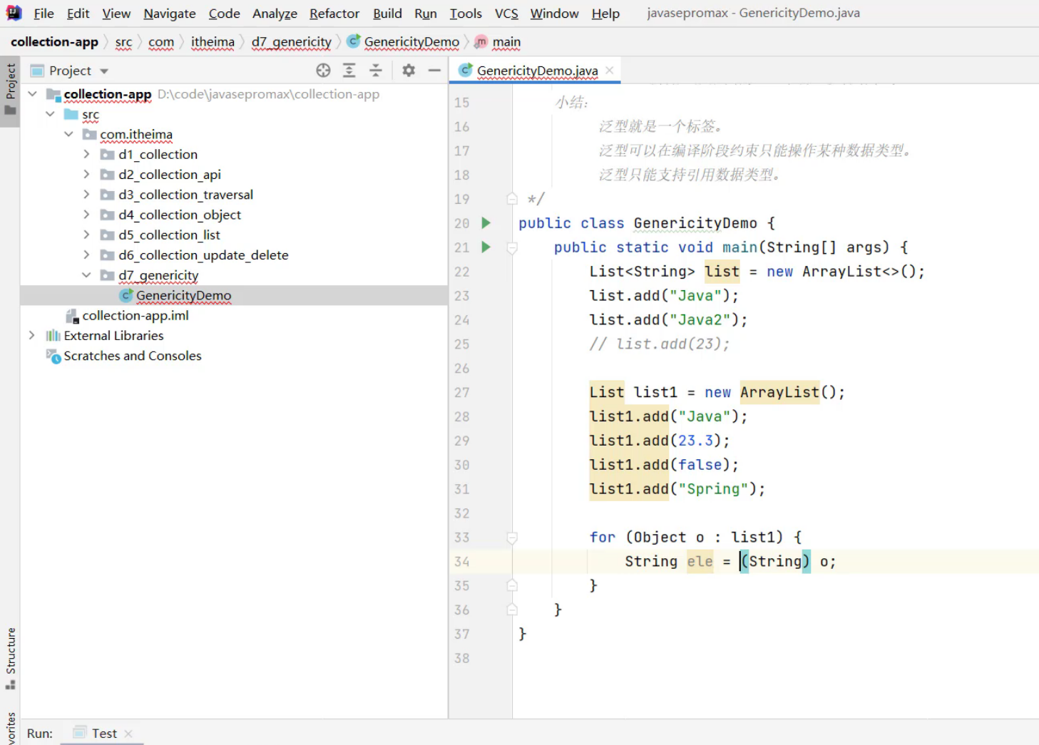This screenshot has height=745, width=1039.
Task: Click the collection-app.iml file icon
Action: click(72, 316)
